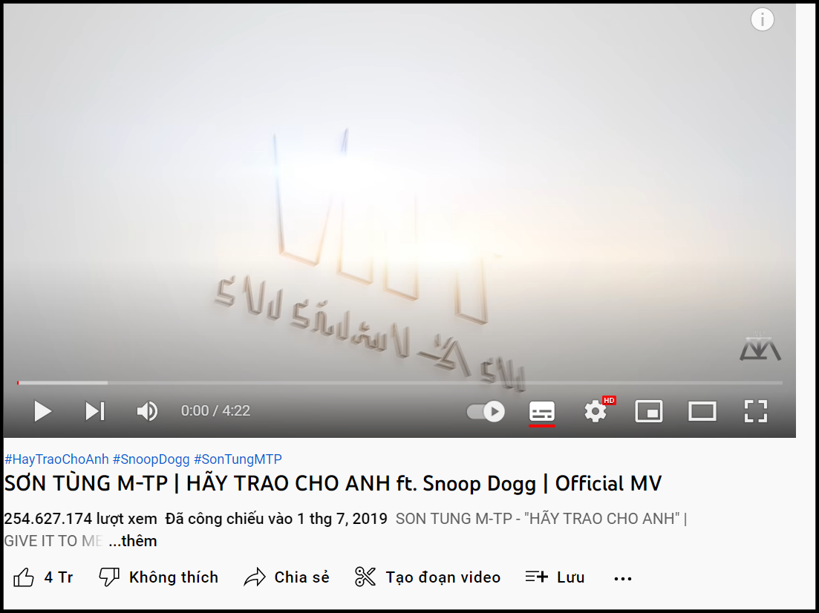Enter fullscreen mode
Viewport: 819px width, 613px height.
tap(756, 411)
